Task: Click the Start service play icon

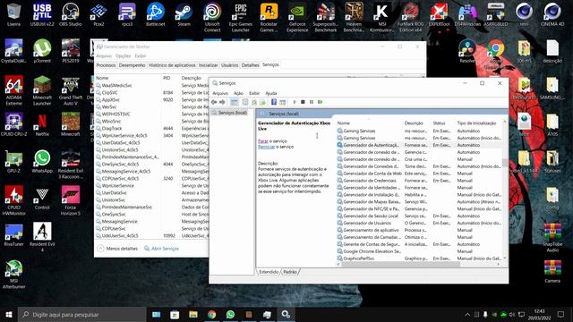Action: (295, 102)
